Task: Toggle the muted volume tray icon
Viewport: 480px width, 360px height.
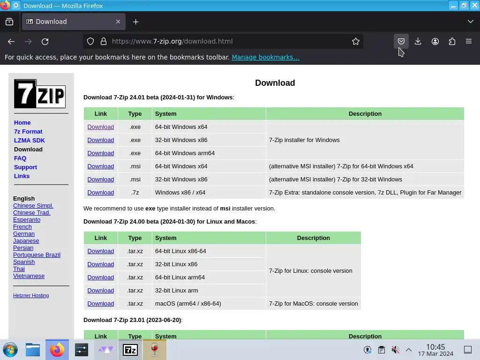Action: [x=395, y=350]
